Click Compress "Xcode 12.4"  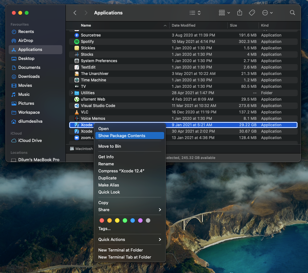click(x=121, y=171)
